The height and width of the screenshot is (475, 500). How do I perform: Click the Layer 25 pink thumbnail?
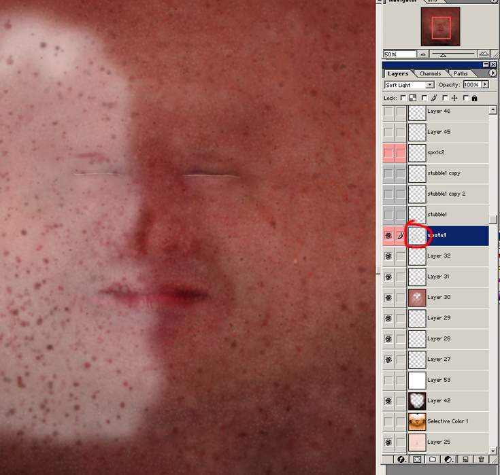click(x=417, y=442)
